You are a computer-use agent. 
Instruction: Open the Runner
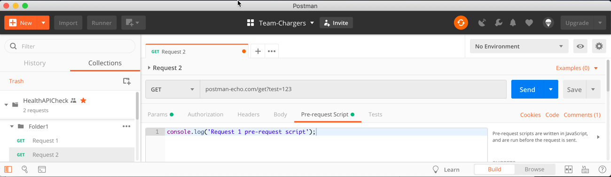[102, 23]
